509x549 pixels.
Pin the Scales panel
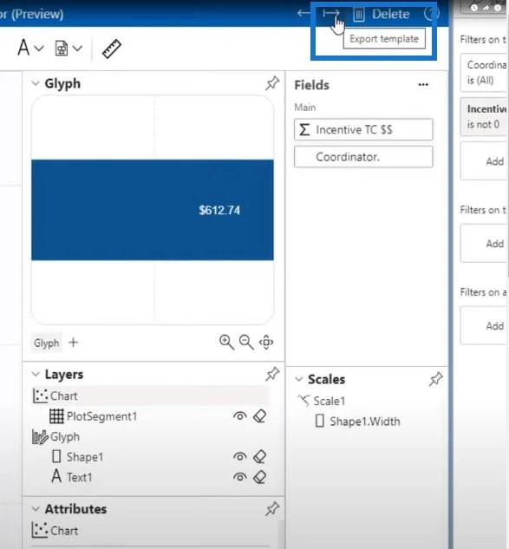[x=435, y=379]
